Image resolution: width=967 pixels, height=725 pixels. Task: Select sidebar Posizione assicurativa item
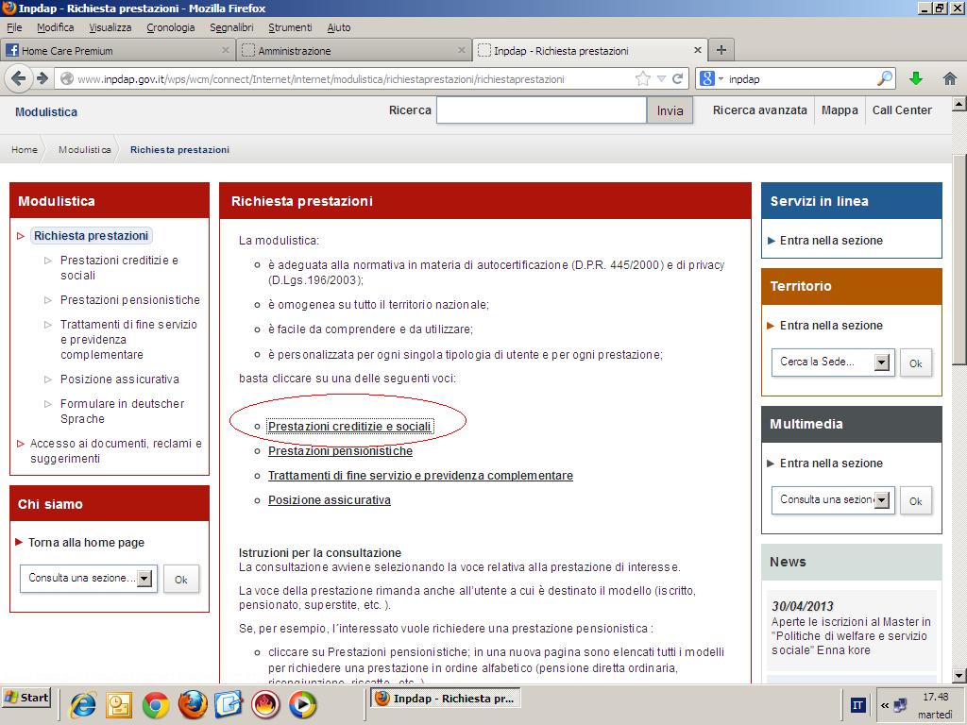click(x=120, y=379)
